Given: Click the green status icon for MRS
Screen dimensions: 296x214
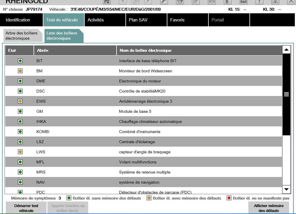Looking at the screenshot, I should click(x=20, y=172).
